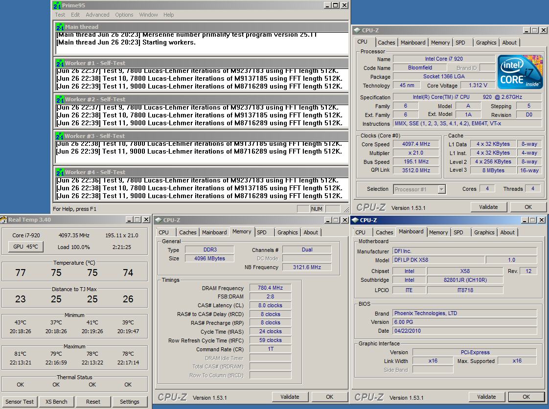Screen dimensions: 549x409
Task: Click the Main thread 'Starting workers.' line
Action: click(x=126, y=43)
